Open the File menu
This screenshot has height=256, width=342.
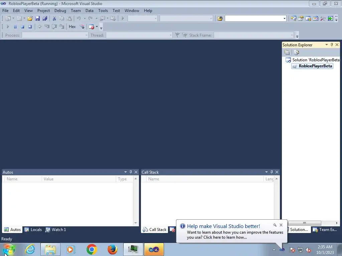tap(5, 10)
